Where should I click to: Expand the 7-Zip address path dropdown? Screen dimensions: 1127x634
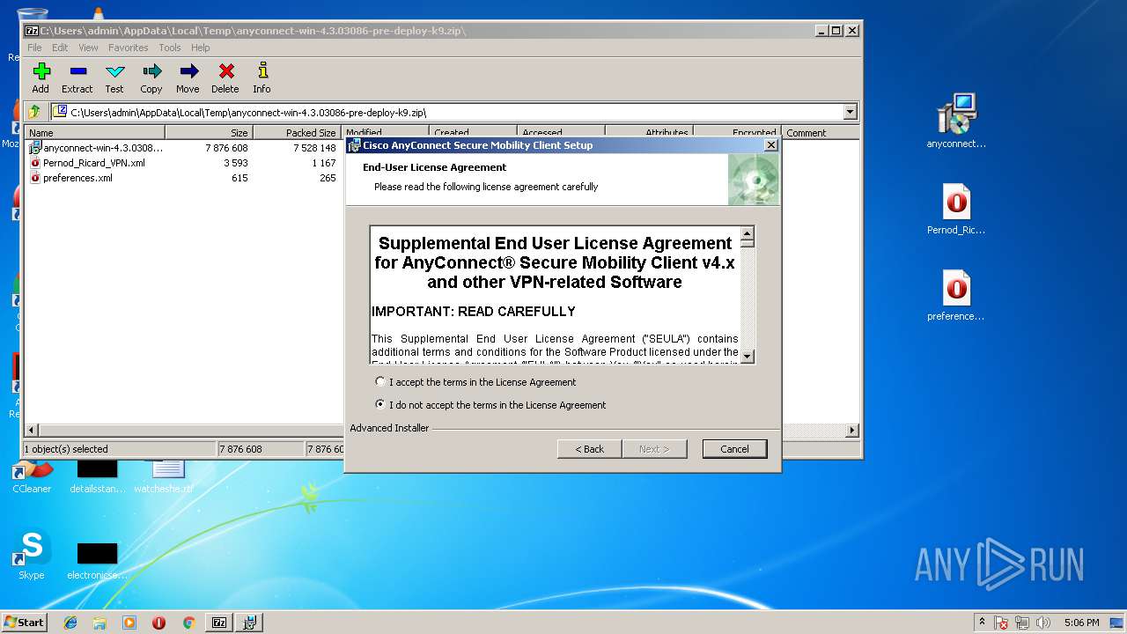(850, 112)
